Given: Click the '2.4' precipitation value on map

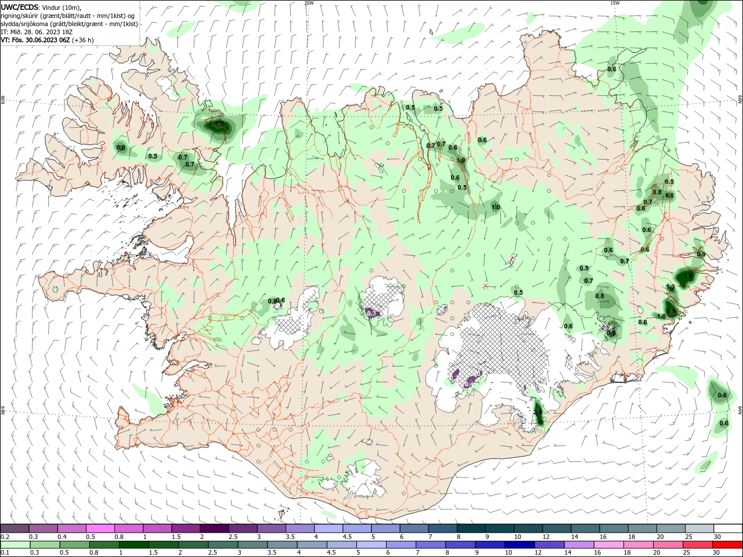Looking at the screenshot, I should point(538,412).
